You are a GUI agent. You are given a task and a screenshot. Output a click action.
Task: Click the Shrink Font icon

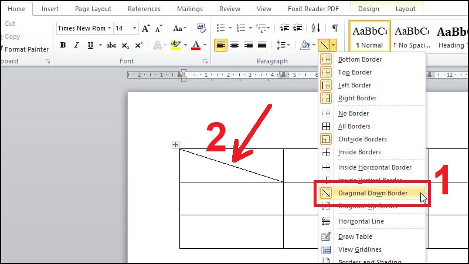click(x=159, y=28)
